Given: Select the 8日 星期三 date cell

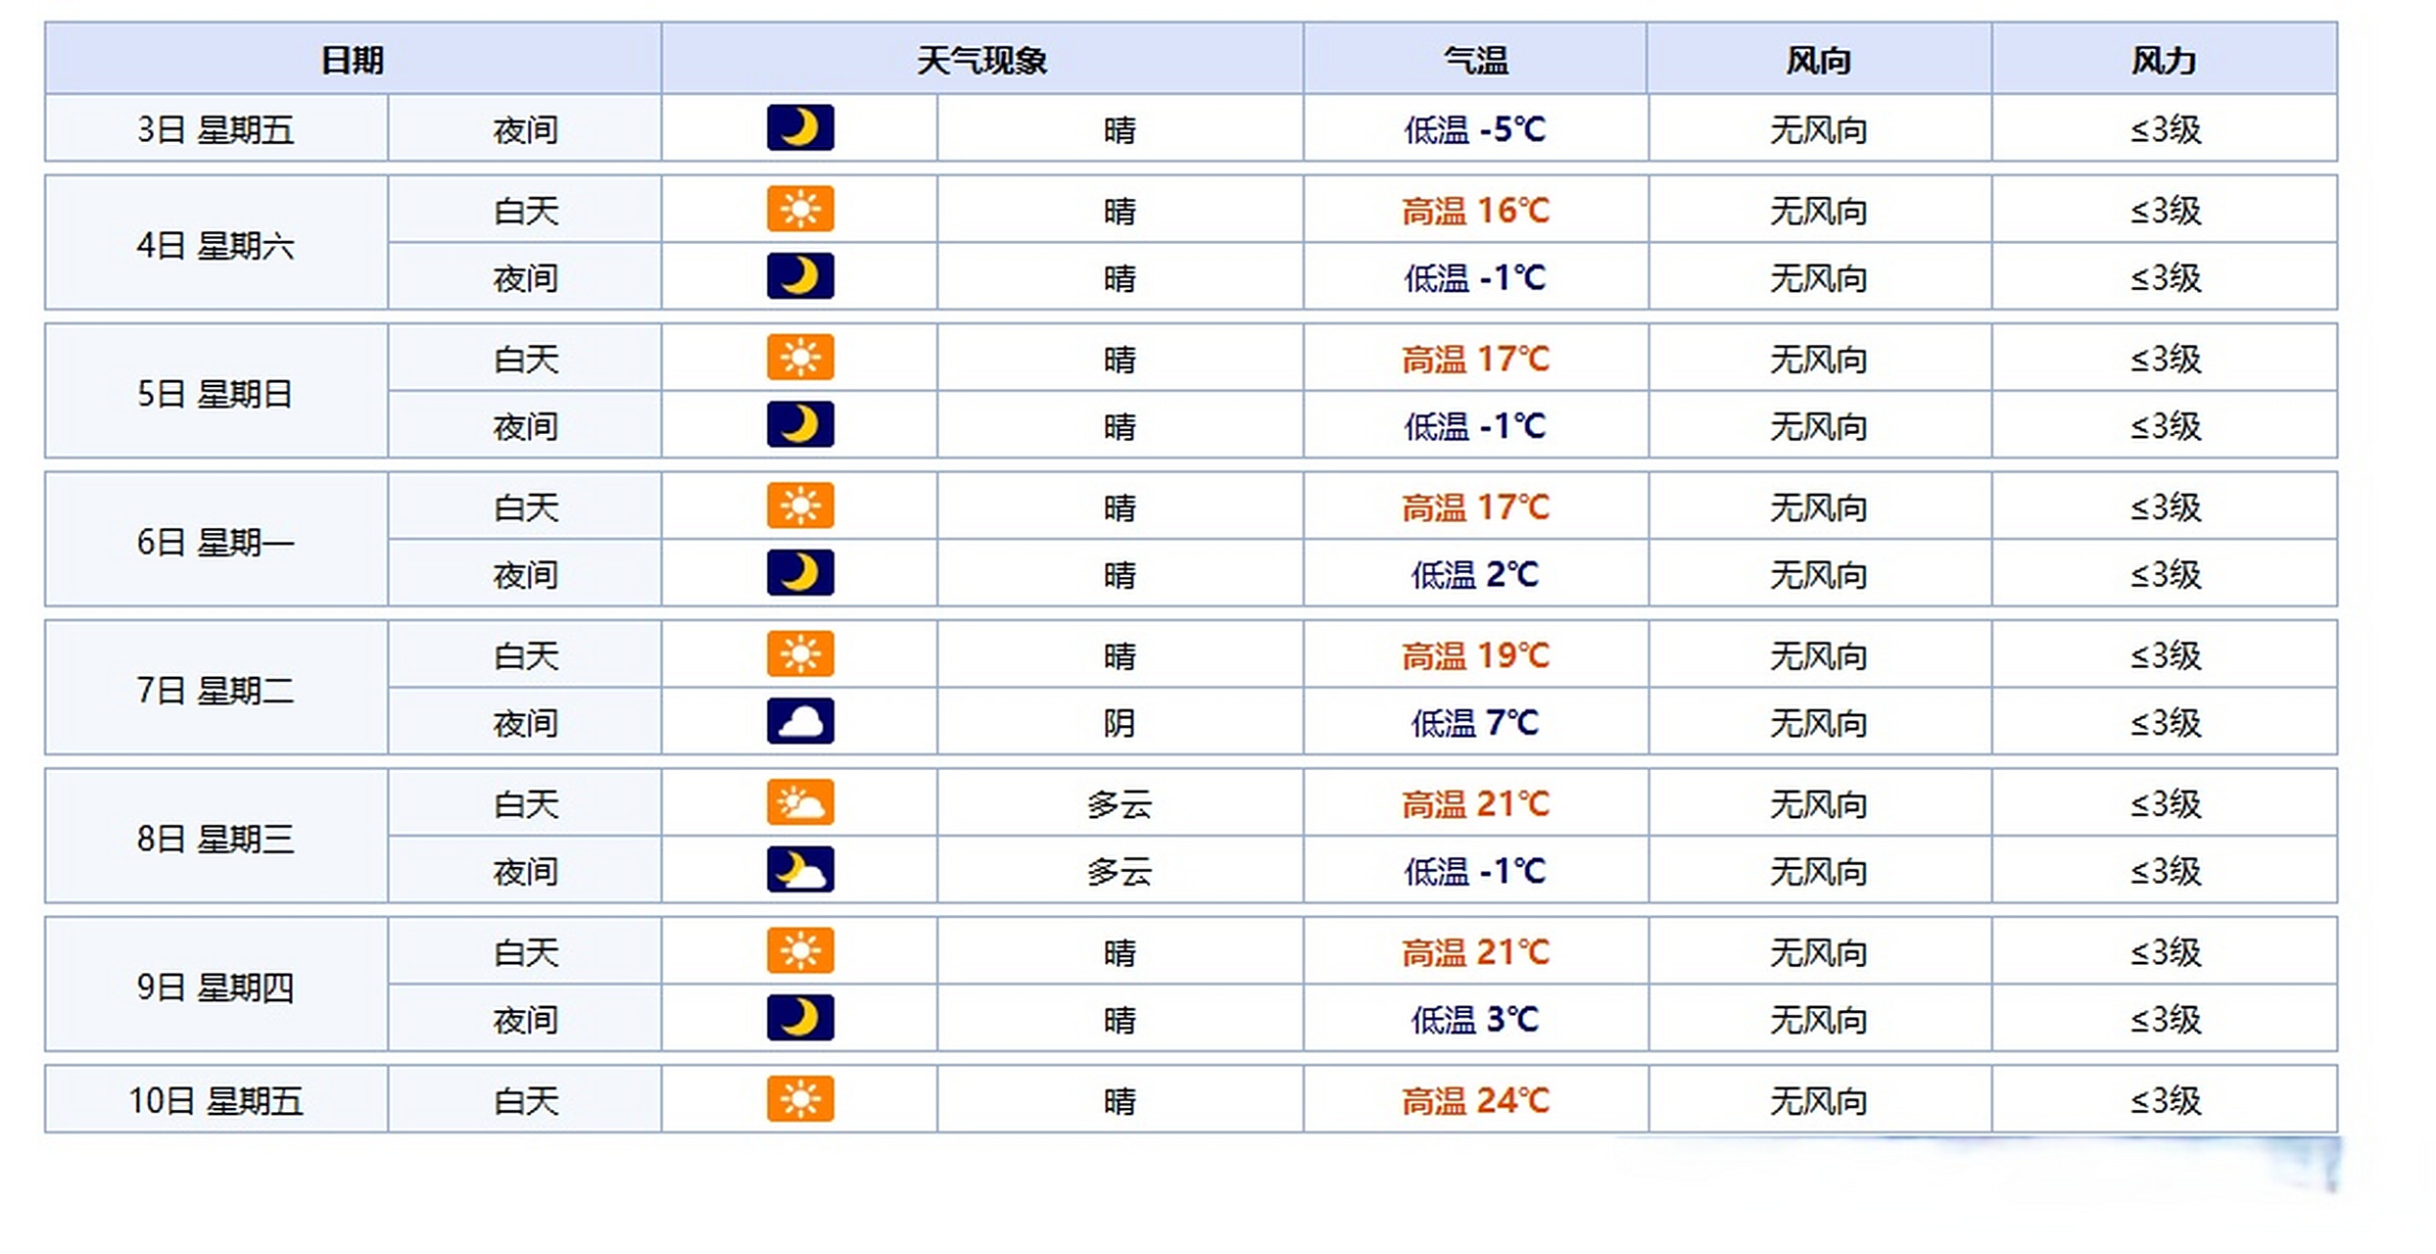Looking at the screenshot, I should 215,838.
